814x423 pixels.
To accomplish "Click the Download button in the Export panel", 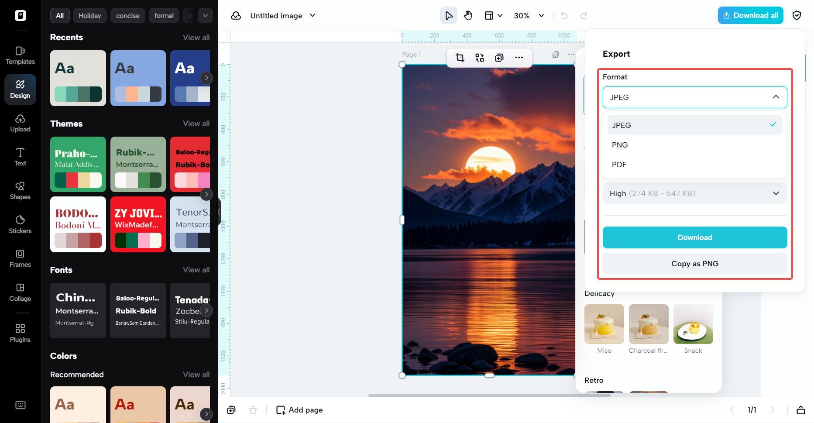I will [x=694, y=237].
